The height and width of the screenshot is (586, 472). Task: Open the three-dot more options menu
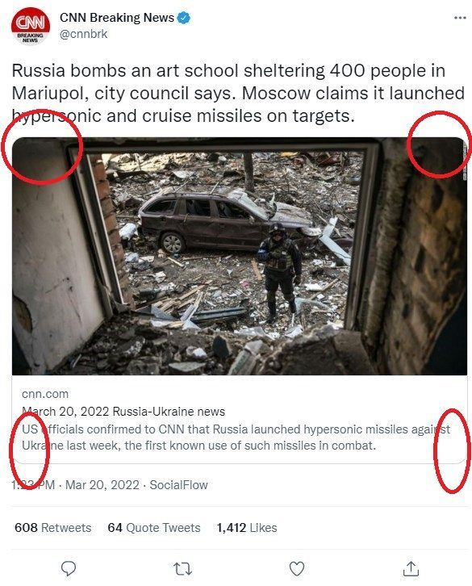click(460, 18)
